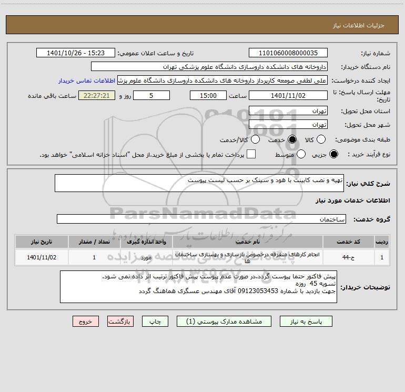The width and height of the screenshot is (405, 392).
Task: Click the شماره نیاز label
Action: pos(376,54)
